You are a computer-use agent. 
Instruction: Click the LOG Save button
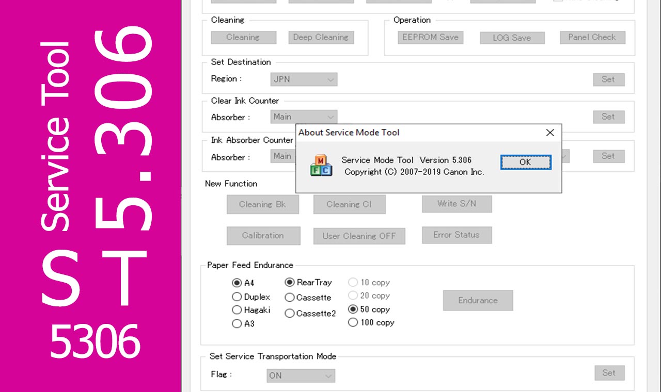pos(511,38)
